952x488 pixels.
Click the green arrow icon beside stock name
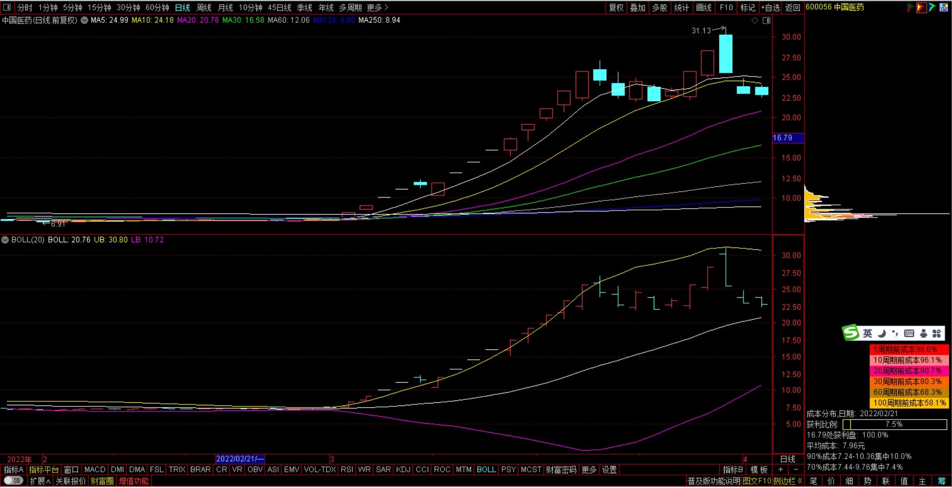click(x=932, y=8)
